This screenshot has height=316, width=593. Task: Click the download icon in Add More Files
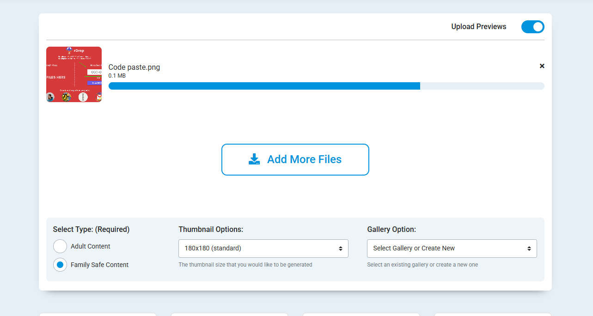point(254,159)
